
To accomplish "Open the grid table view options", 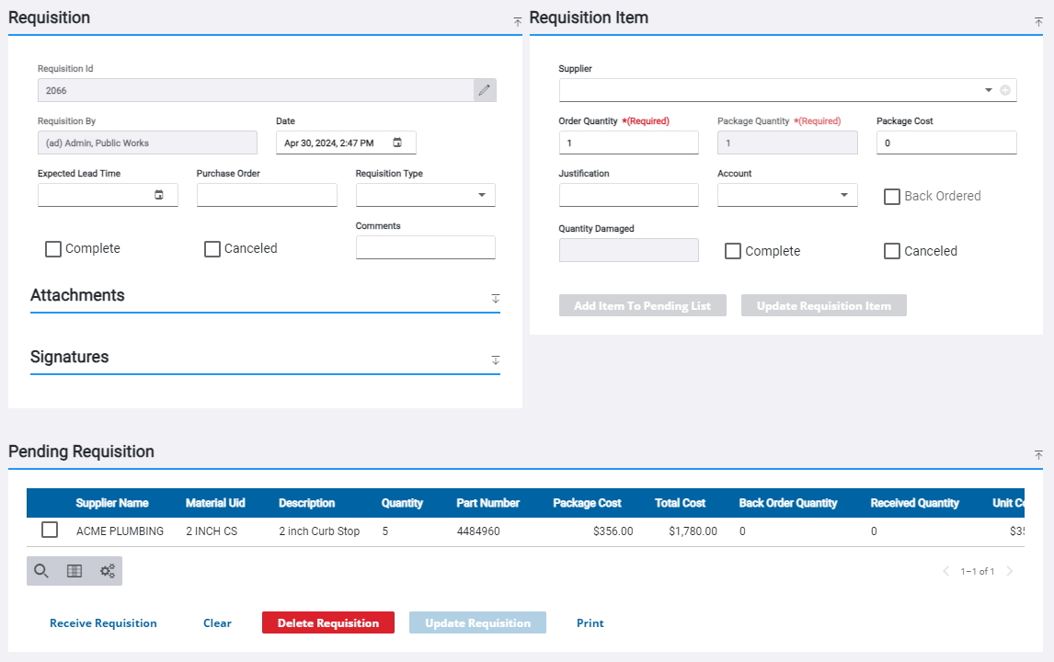I will pyautogui.click(x=74, y=570).
